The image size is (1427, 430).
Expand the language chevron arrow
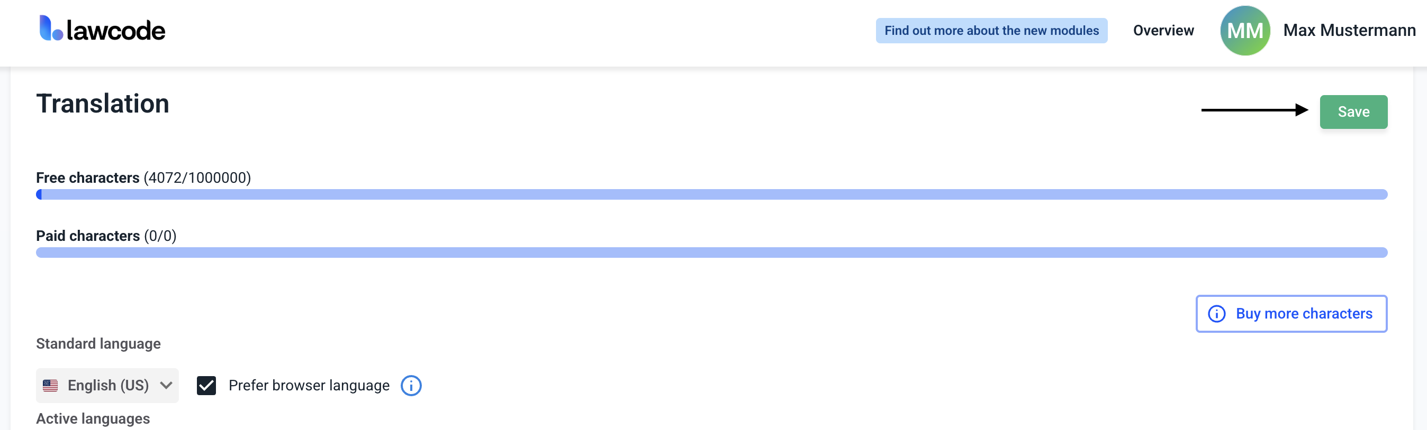(x=166, y=385)
